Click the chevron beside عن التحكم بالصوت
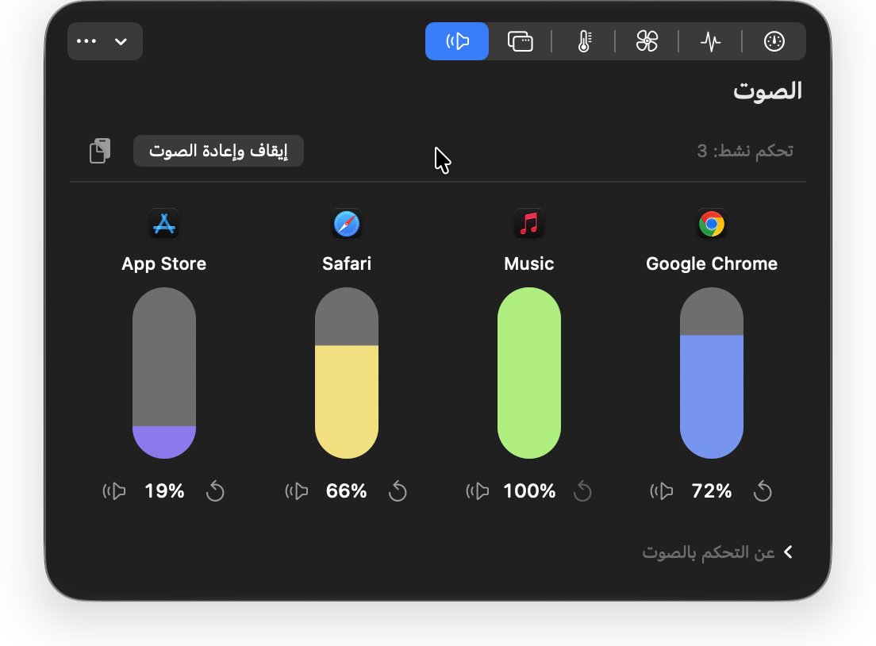Image resolution: width=876 pixels, height=646 pixels. tap(788, 552)
